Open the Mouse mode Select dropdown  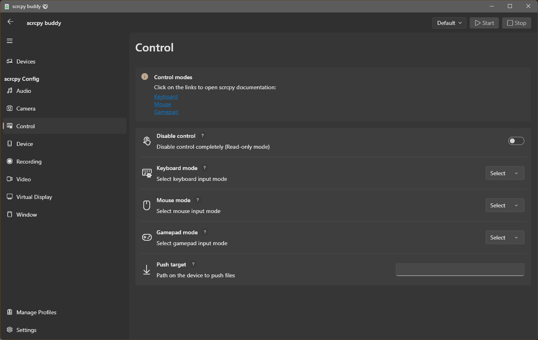(x=505, y=205)
